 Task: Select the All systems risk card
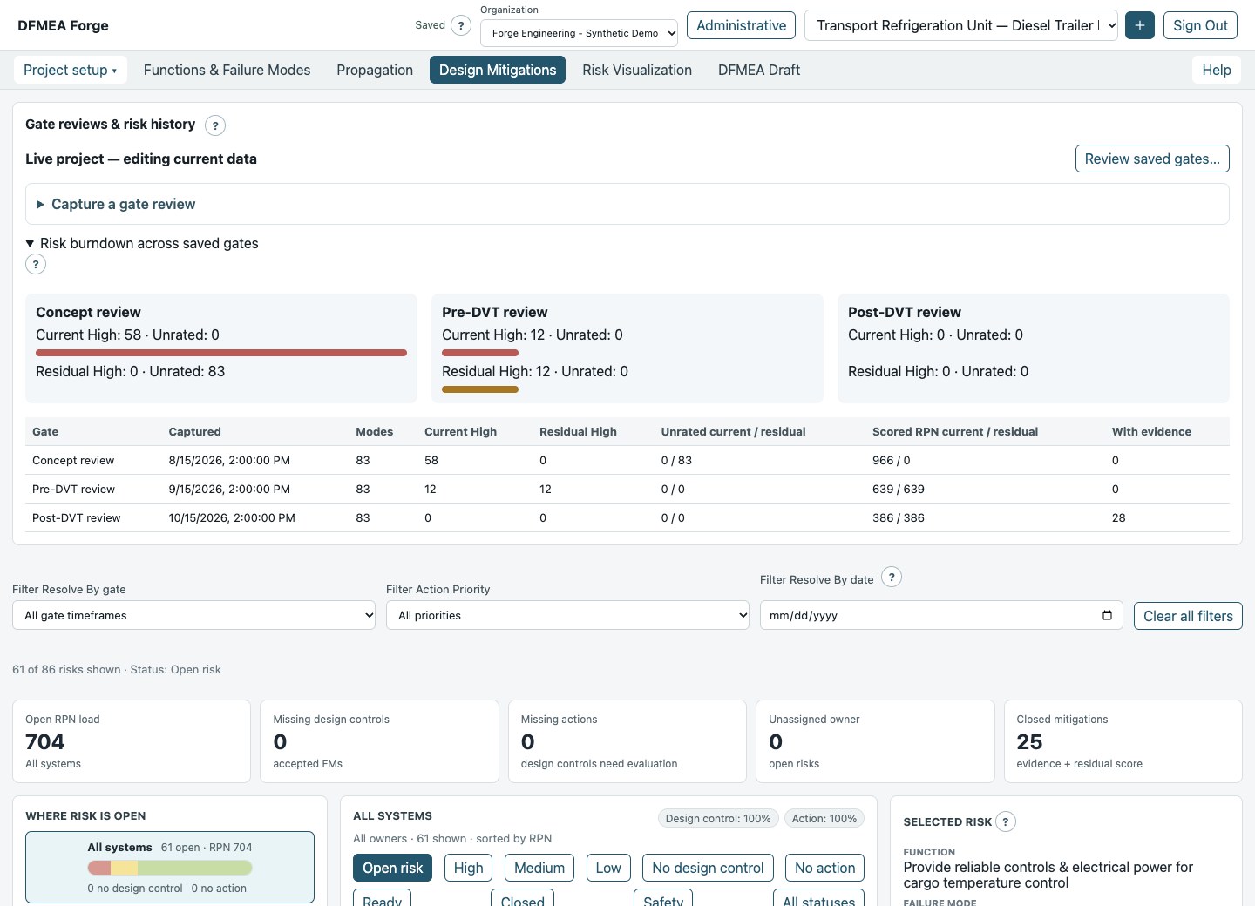pyautogui.click(x=170, y=867)
